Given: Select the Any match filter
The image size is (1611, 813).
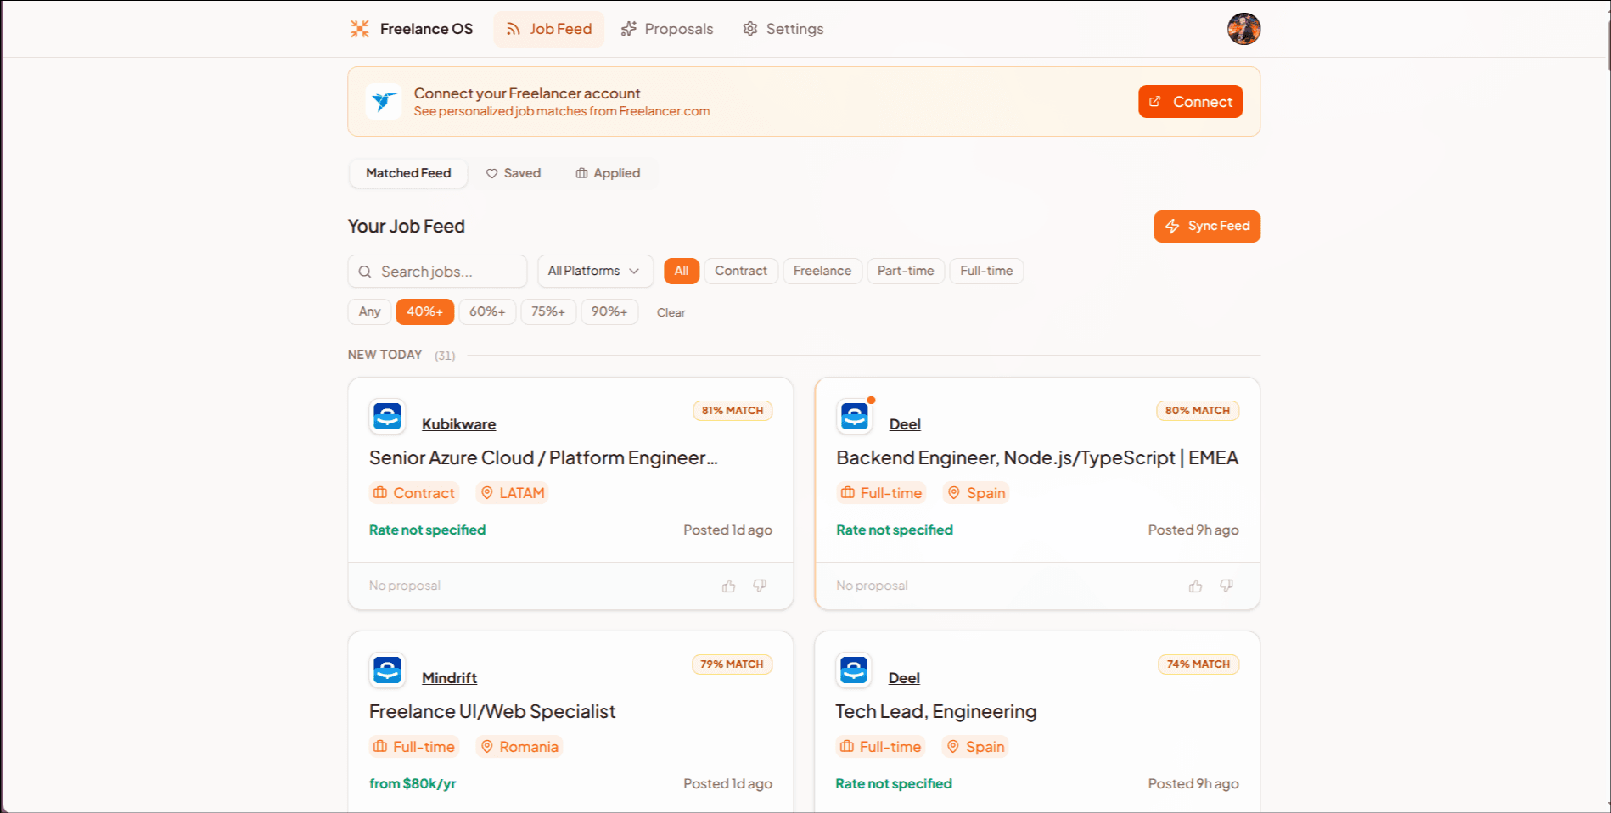Looking at the screenshot, I should pos(369,311).
